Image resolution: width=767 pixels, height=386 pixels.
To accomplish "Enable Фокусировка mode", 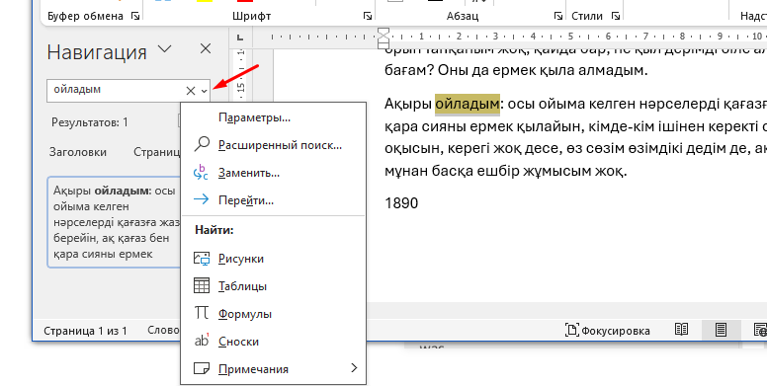I will pyautogui.click(x=608, y=331).
